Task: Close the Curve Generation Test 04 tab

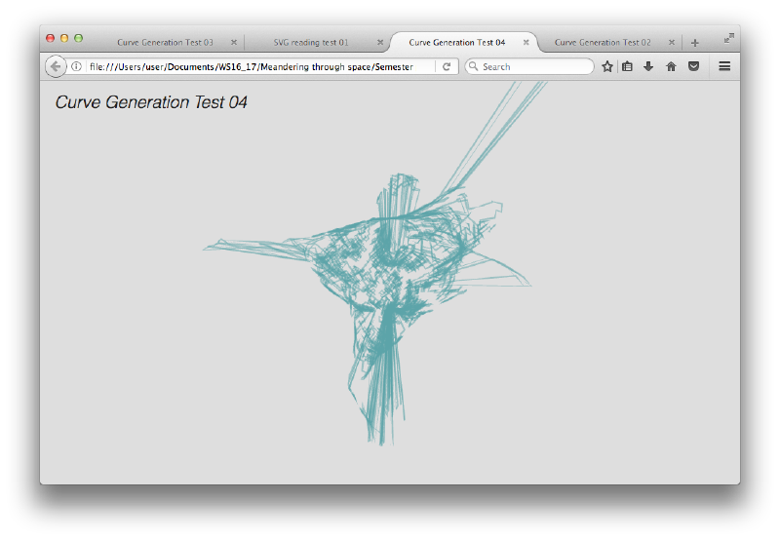Action: click(x=526, y=42)
